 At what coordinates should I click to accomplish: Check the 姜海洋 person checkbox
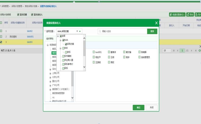(x=109, y=52)
